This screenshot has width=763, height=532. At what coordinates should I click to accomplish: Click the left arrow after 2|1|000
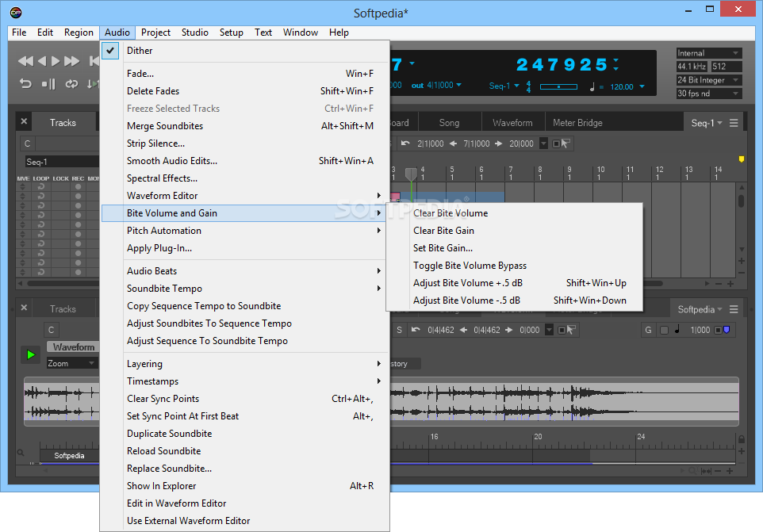(x=453, y=144)
